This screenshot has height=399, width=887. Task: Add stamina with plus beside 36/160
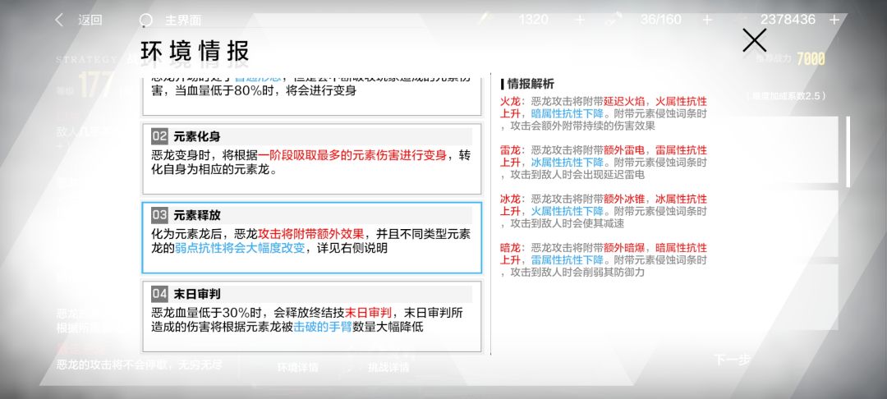pos(706,20)
